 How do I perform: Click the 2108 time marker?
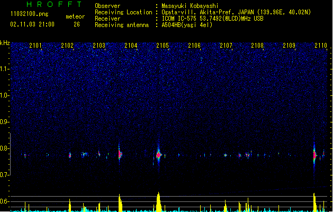point(257,46)
